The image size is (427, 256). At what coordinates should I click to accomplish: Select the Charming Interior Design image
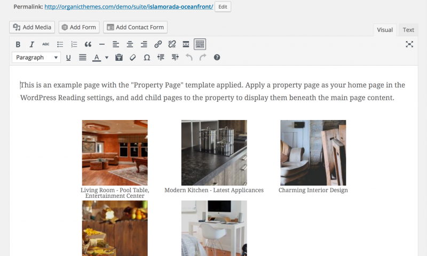point(313,153)
